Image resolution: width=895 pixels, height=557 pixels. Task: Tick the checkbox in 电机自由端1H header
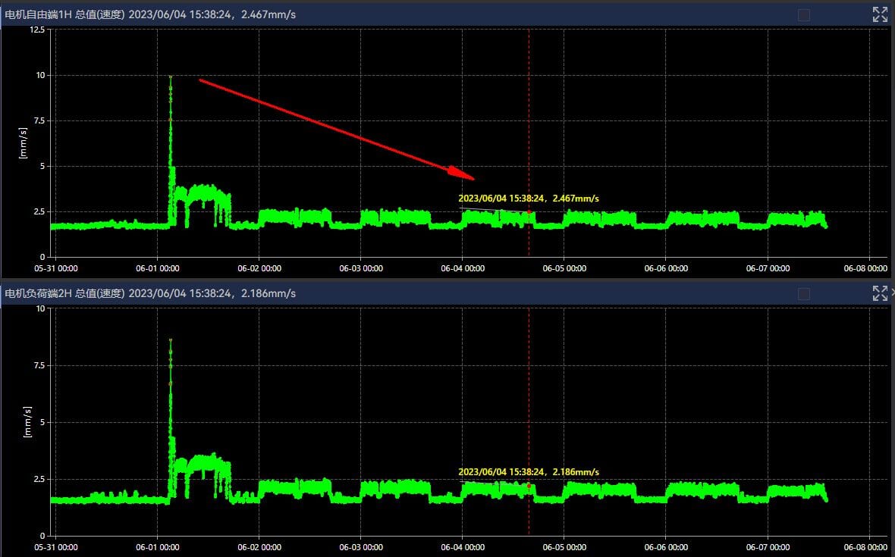pos(804,14)
